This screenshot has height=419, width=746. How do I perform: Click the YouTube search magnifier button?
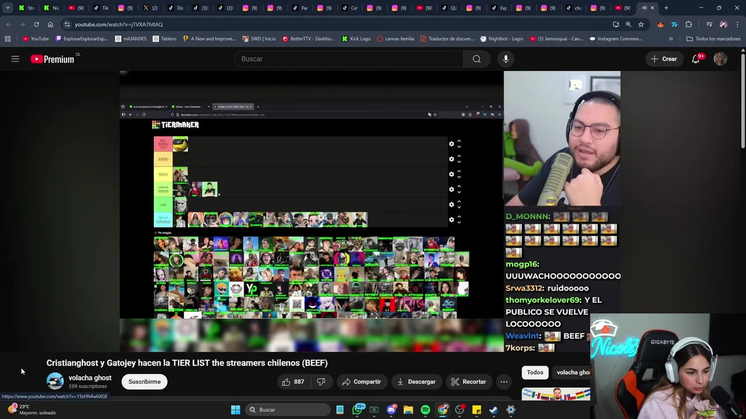pos(477,59)
